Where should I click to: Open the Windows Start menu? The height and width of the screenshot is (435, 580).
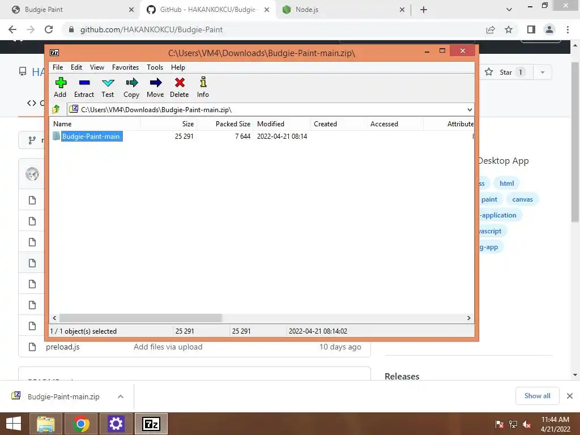(14, 424)
